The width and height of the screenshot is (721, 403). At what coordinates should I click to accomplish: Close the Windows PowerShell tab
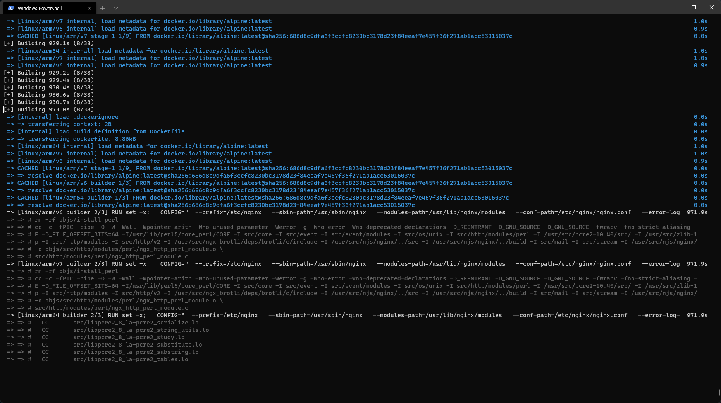pos(89,8)
